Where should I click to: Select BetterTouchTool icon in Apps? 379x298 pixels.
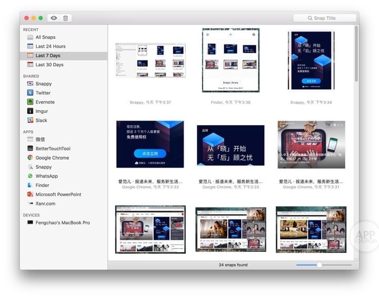(30, 148)
